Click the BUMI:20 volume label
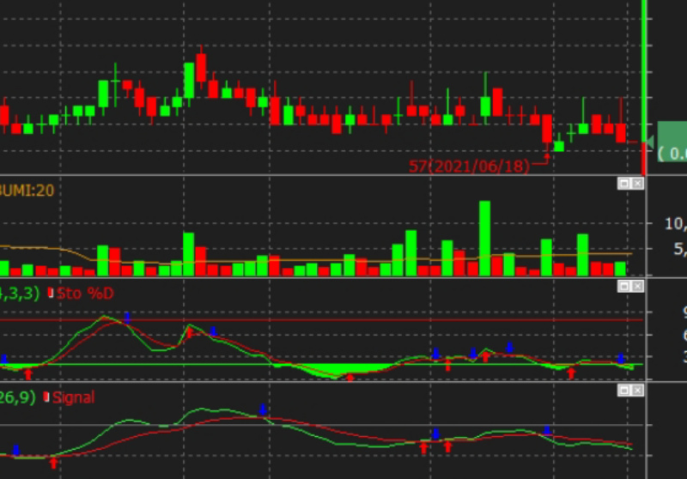The width and height of the screenshot is (687, 479). (x=27, y=191)
